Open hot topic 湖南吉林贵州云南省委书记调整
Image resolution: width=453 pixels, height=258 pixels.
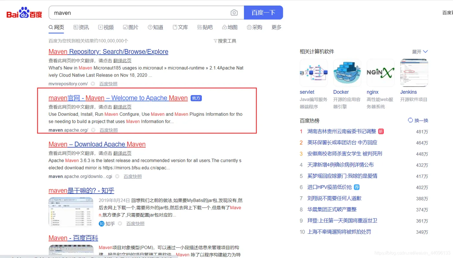pyautogui.click(x=342, y=131)
